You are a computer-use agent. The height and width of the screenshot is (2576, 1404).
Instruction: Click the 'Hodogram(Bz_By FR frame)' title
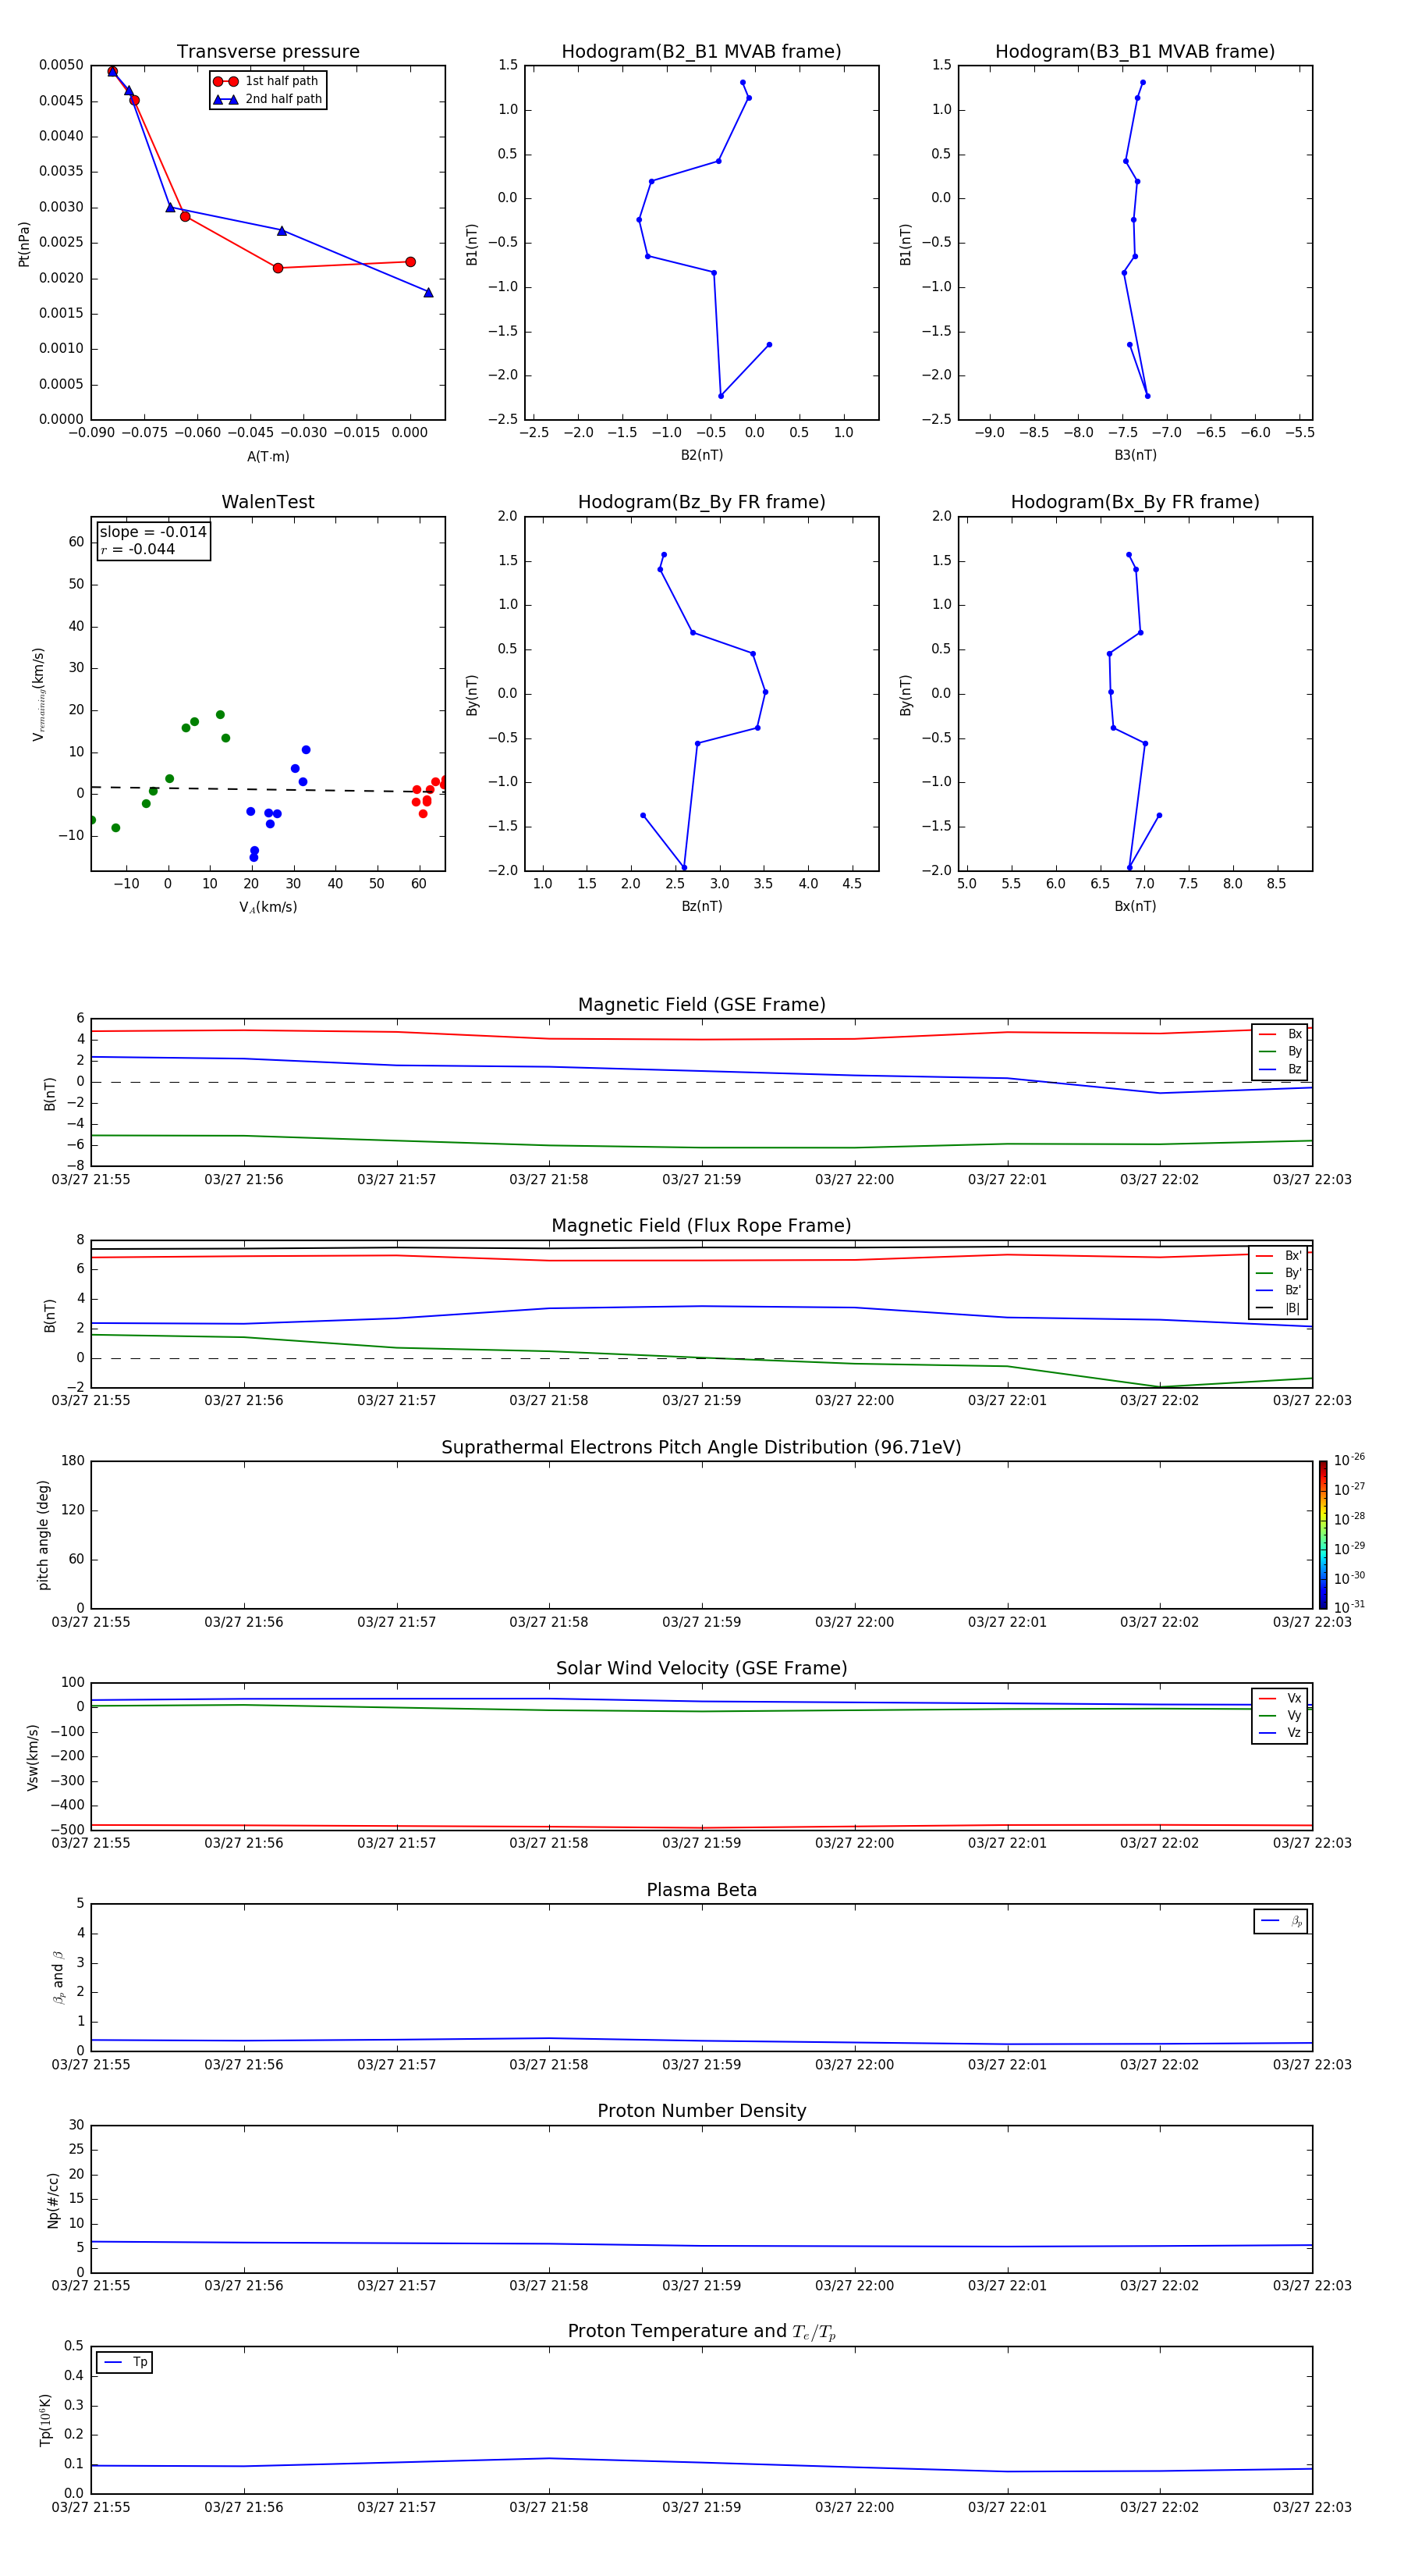[701, 502]
